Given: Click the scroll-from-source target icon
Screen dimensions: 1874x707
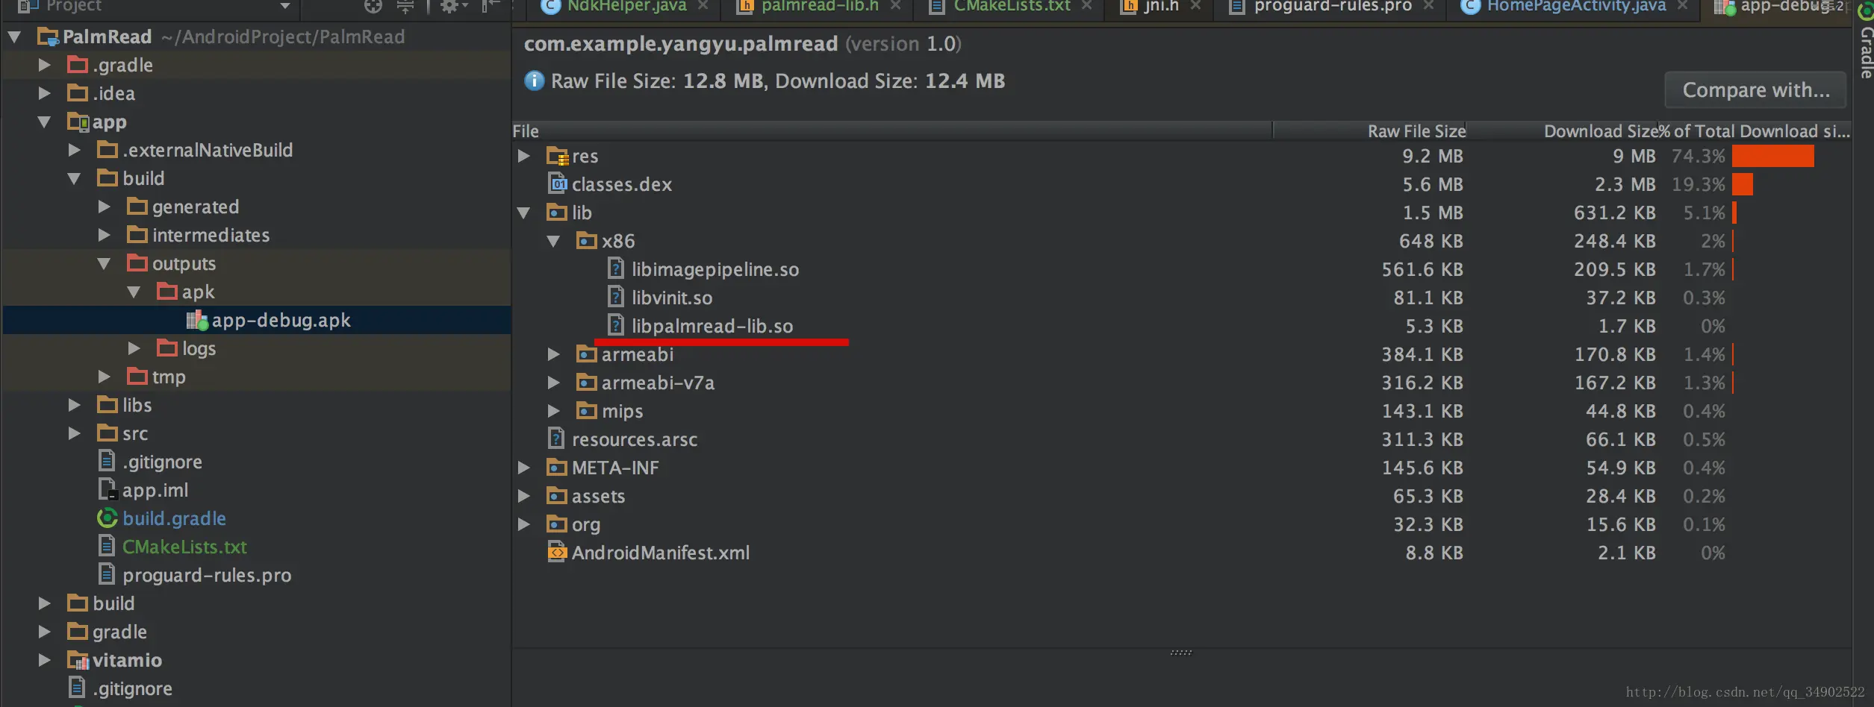Looking at the screenshot, I should point(373,7).
